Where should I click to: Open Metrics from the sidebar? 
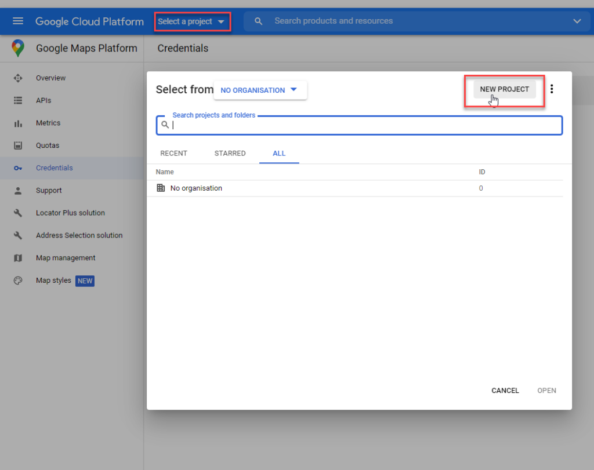point(18,123)
